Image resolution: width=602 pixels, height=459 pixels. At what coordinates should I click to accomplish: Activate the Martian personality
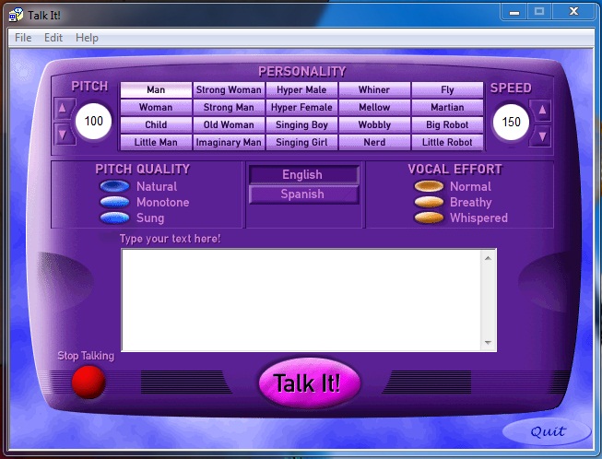[x=447, y=107]
